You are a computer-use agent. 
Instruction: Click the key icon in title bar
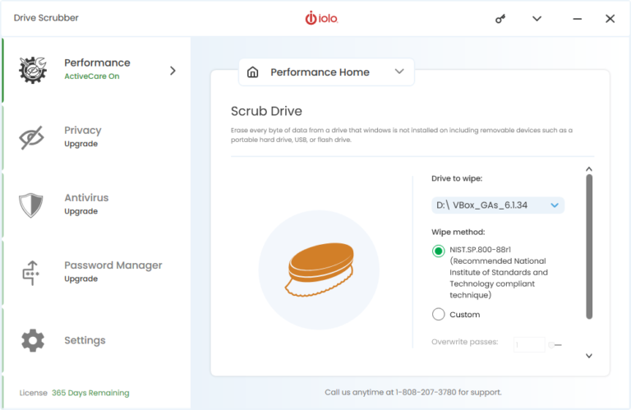500,18
